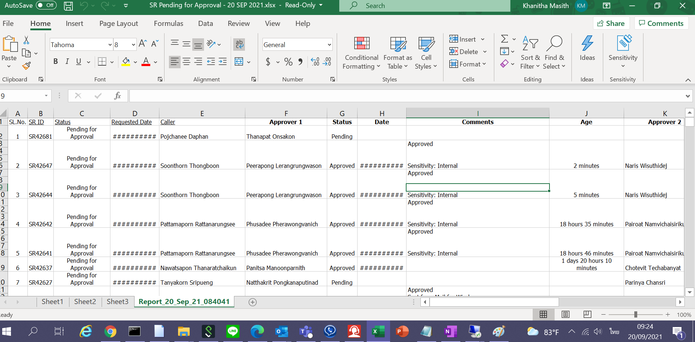
Task: Open the Formulas ribbon tab
Action: click(x=169, y=23)
